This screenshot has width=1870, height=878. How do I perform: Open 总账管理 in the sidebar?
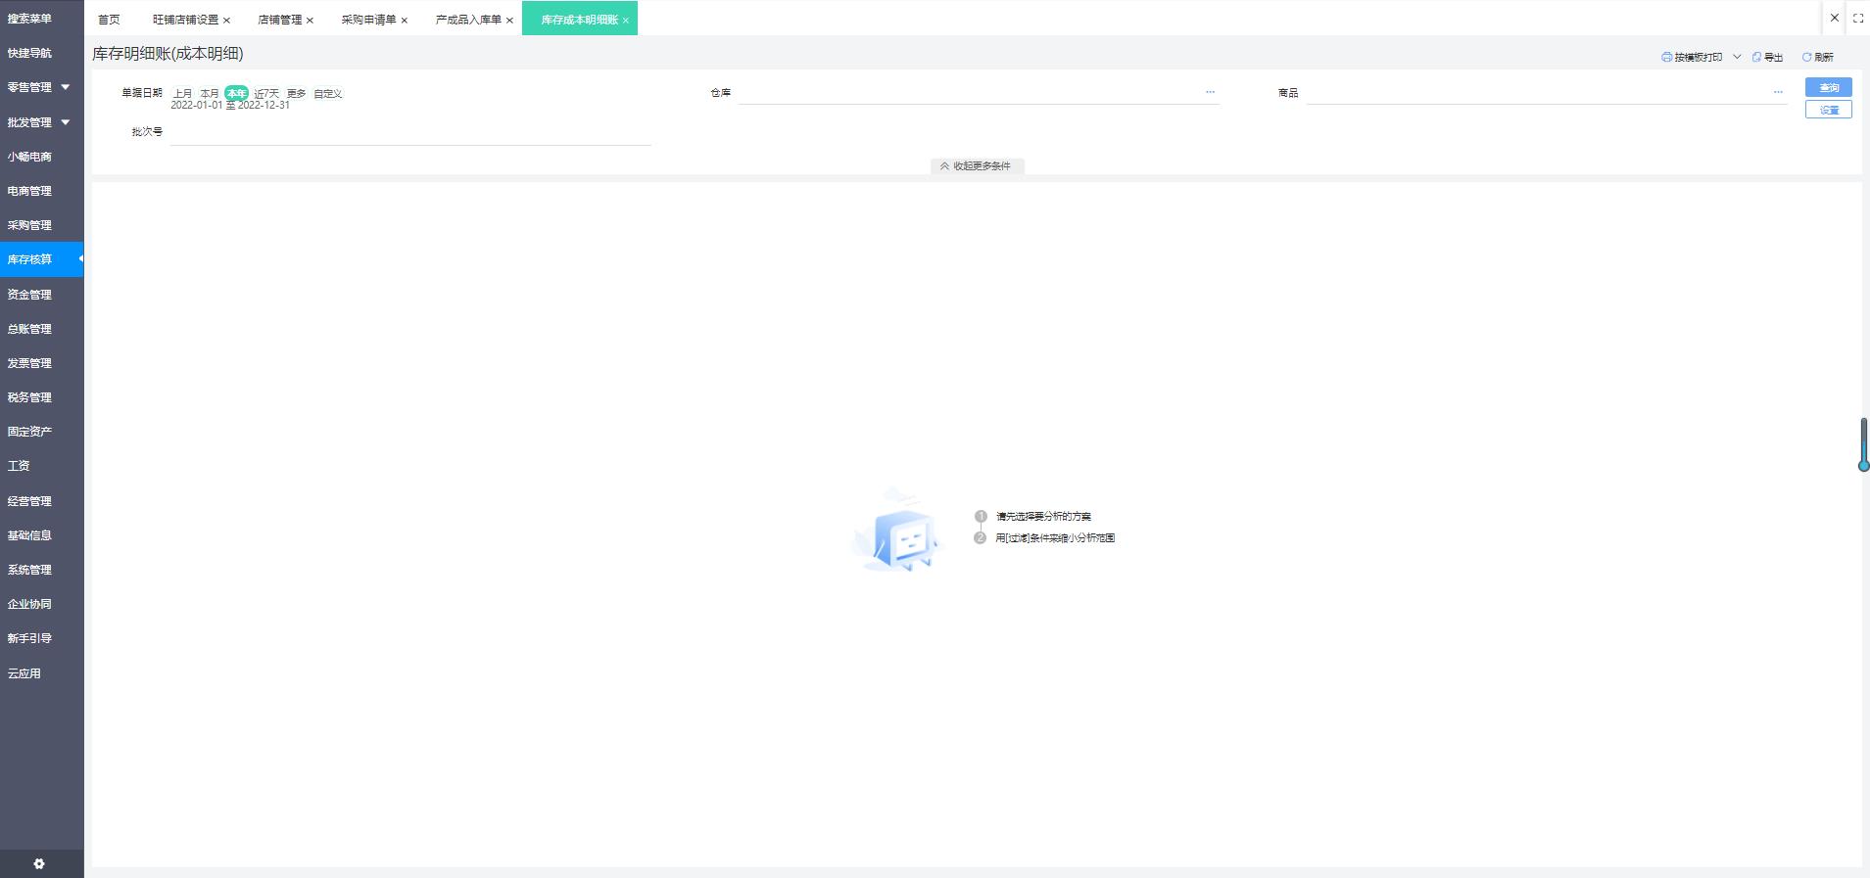(29, 329)
